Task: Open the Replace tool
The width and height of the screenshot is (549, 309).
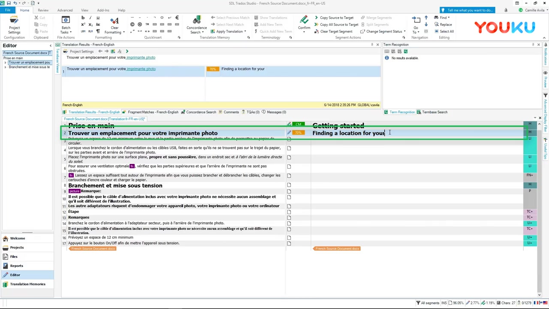Action: point(446,24)
